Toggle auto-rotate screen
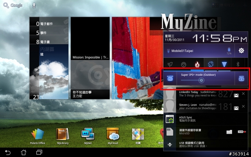The height and width of the screenshot is (157, 251). (x=211, y=64)
